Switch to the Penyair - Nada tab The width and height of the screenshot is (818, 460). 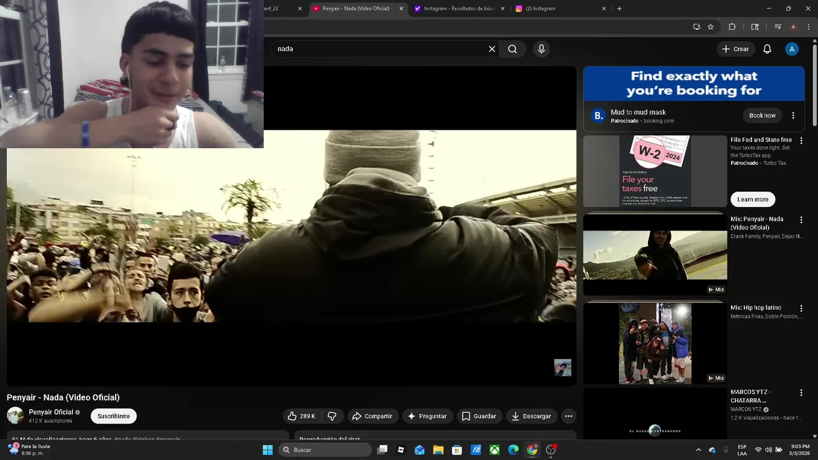click(357, 8)
